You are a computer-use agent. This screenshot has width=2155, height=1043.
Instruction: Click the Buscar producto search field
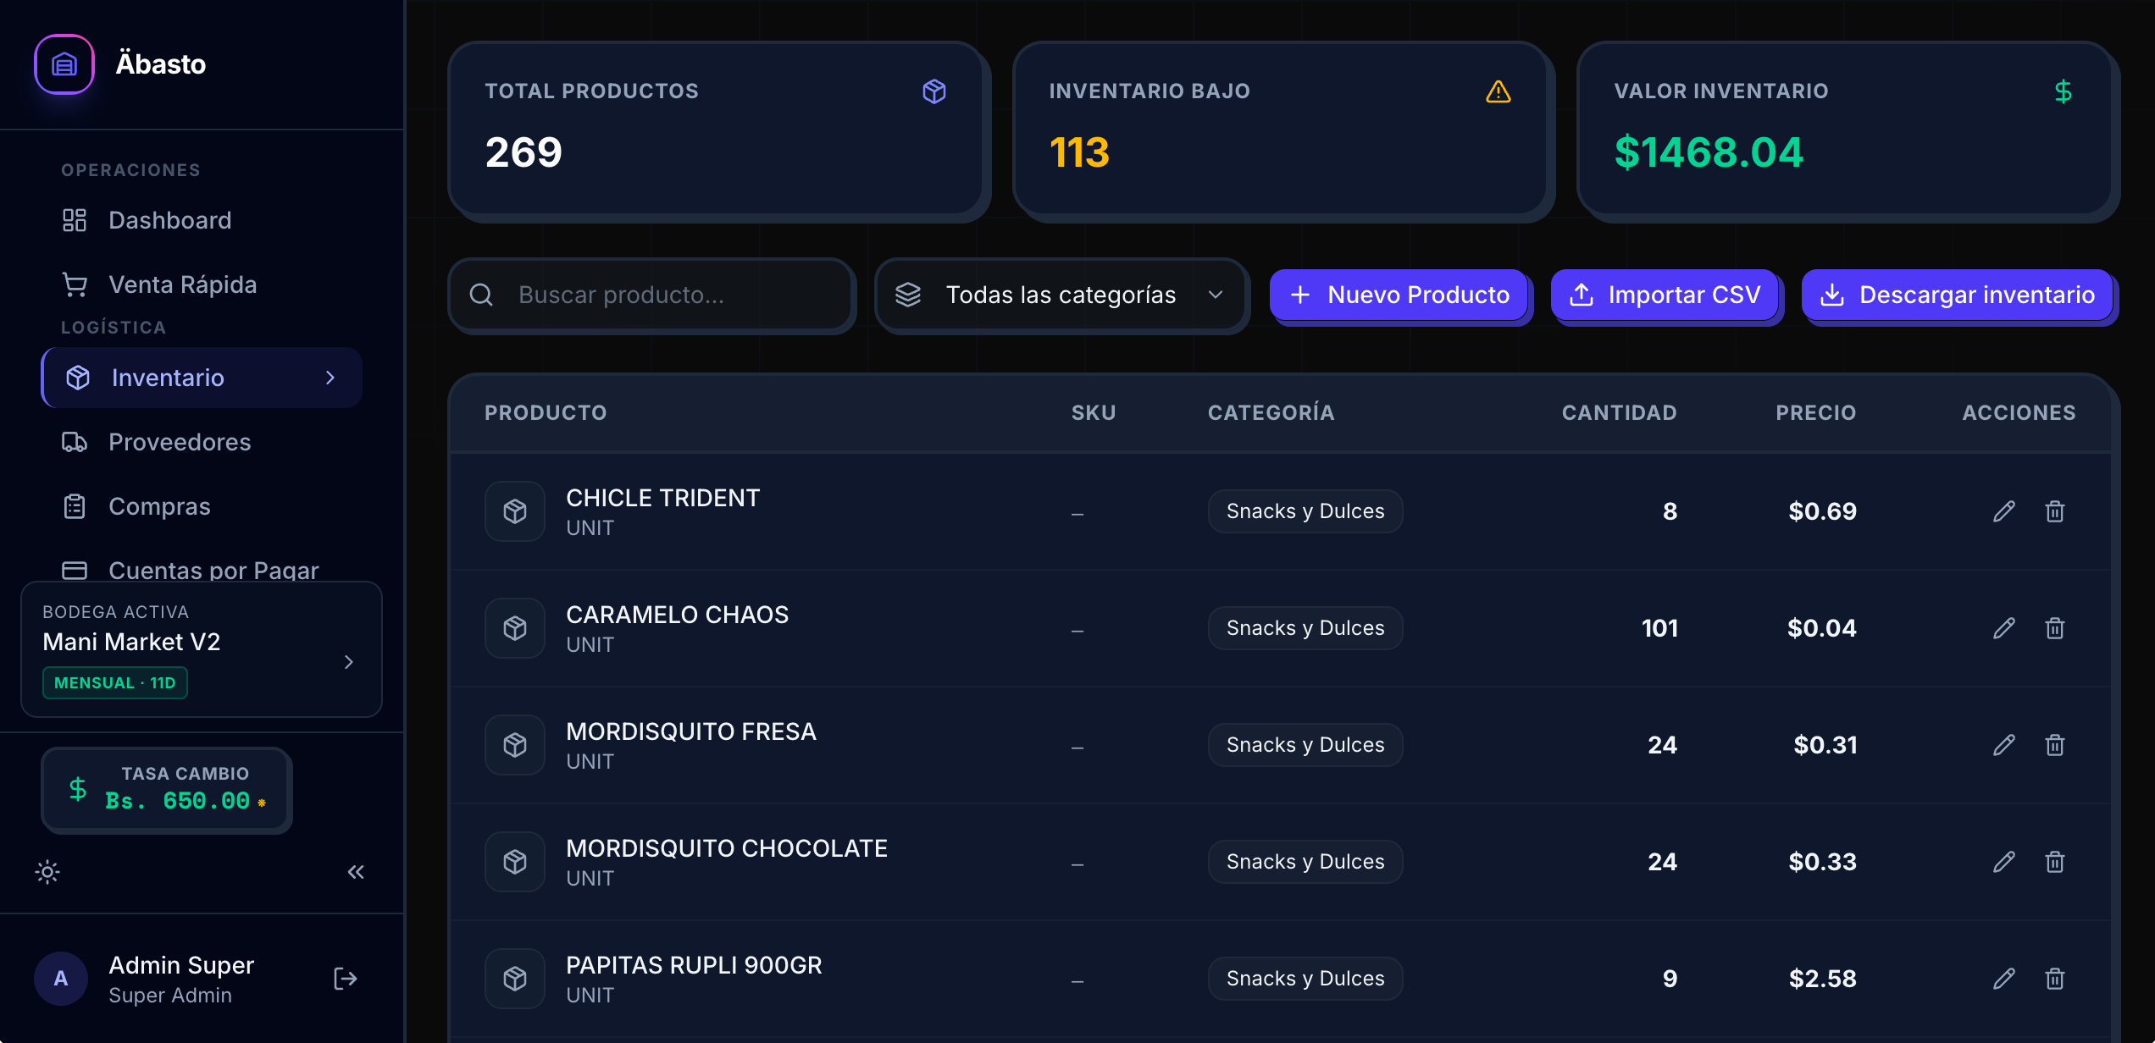tap(651, 295)
